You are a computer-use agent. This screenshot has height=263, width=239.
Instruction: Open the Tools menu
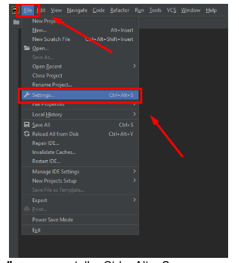pyautogui.click(x=155, y=10)
